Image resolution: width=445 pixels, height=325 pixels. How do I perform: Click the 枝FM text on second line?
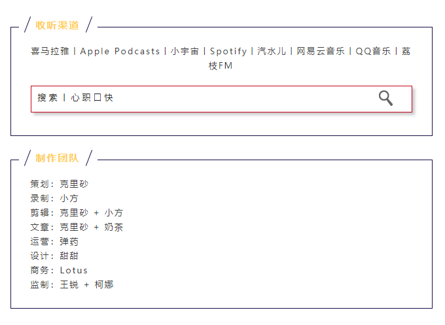221,66
